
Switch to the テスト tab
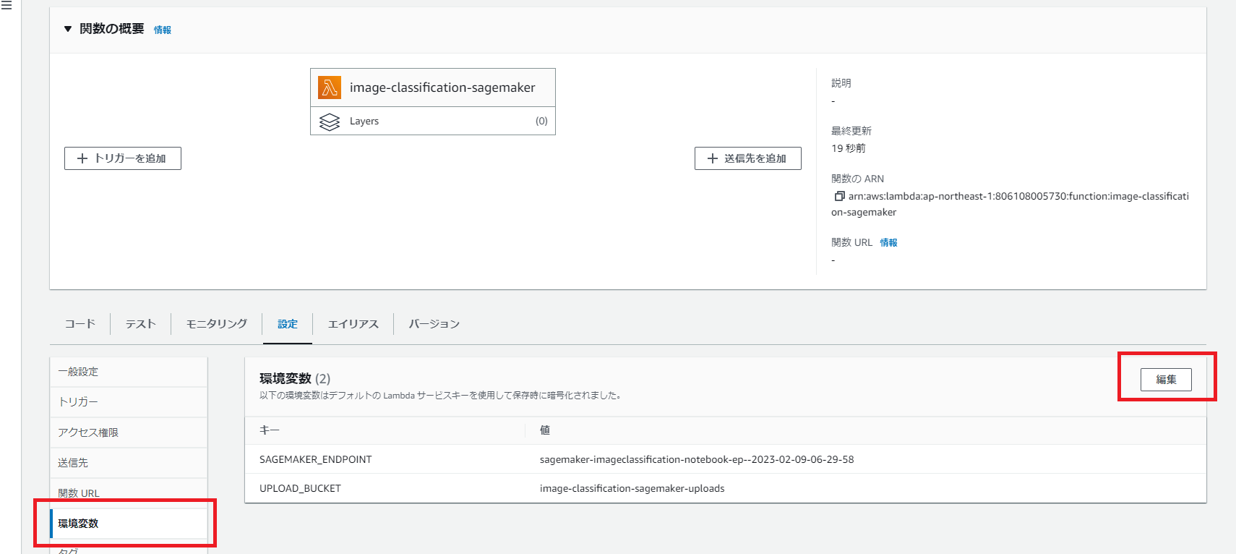click(x=141, y=324)
